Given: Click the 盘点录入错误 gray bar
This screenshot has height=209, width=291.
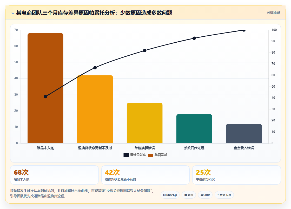Looking at the screenshot, I should point(244,134).
